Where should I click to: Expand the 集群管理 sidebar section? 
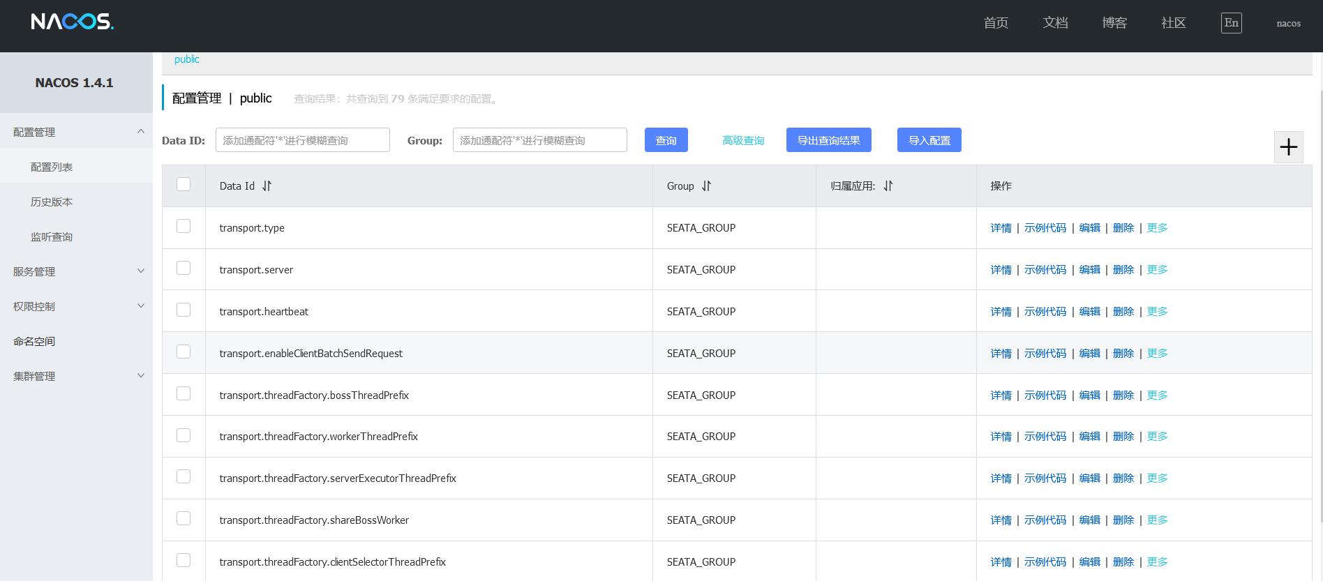point(76,376)
